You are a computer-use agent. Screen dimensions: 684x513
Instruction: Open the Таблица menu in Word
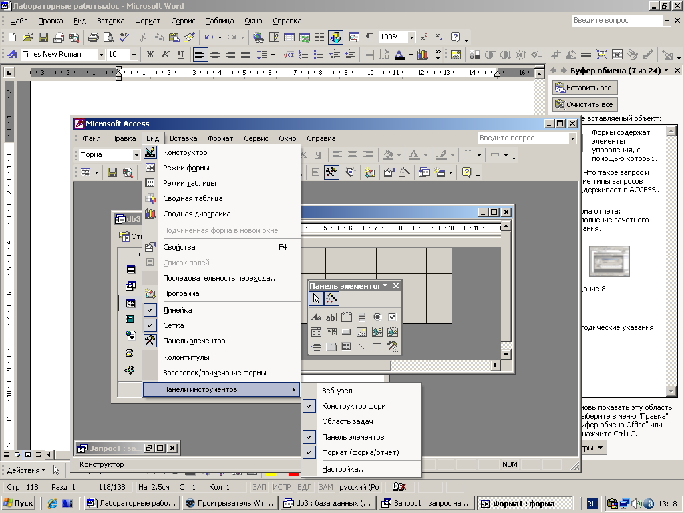click(x=220, y=21)
